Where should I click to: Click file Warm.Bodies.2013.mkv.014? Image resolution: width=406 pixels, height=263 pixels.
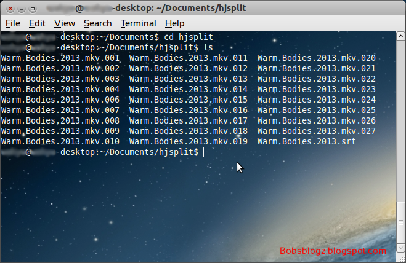(189, 89)
